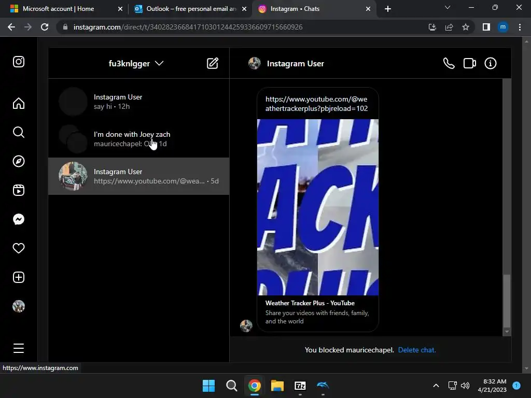Open the Explore compass icon
This screenshot has height=398, width=531.
tap(19, 161)
